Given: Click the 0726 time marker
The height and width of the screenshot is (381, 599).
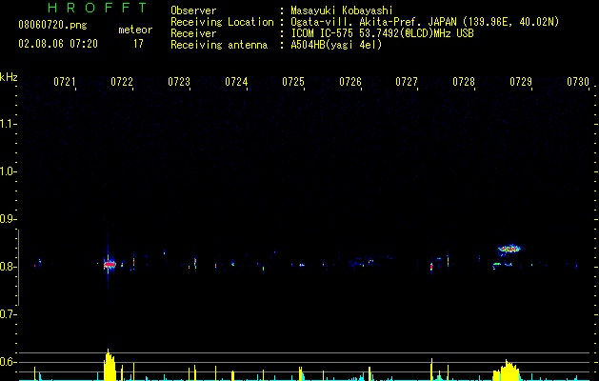Looking at the screenshot, I should pyautogui.click(x=350, y=82).
